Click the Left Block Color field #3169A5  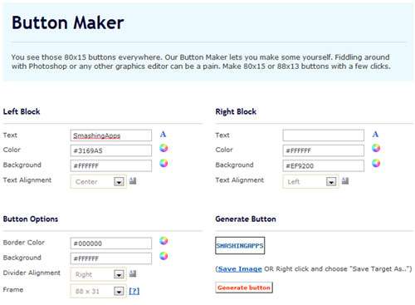[111, 150]
